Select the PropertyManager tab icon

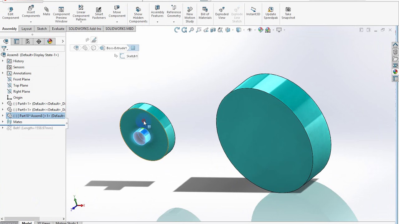point(17,41)
